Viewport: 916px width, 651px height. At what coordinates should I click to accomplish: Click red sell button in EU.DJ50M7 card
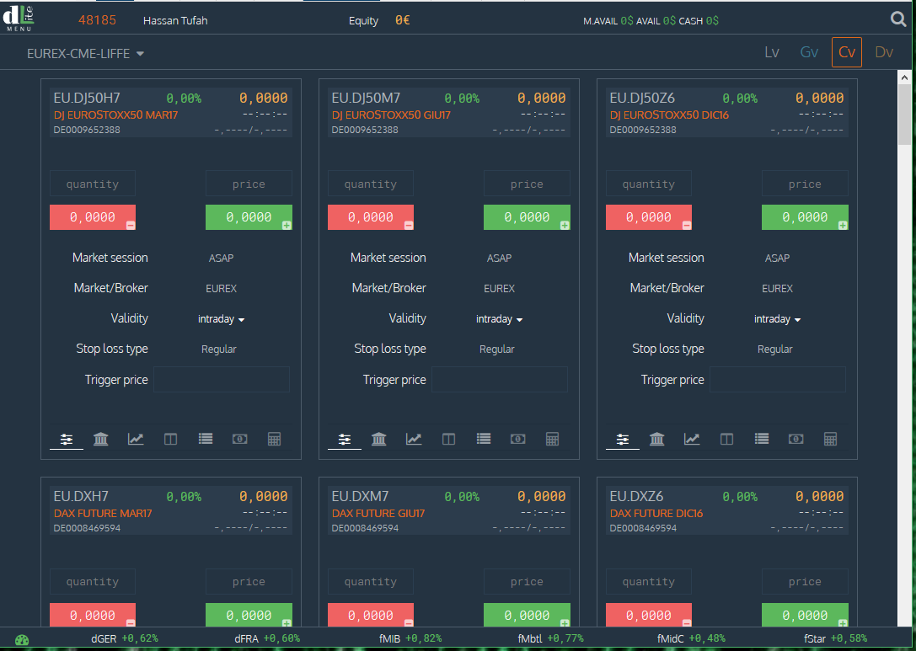[371, 217]
